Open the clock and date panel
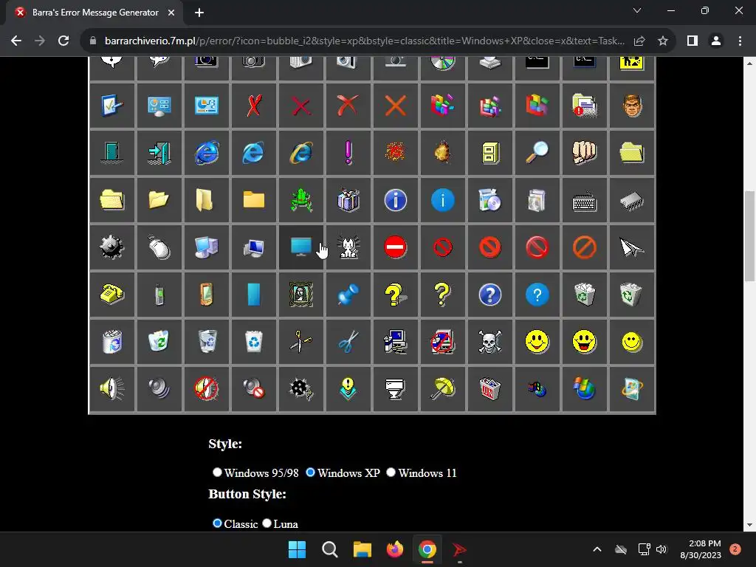756x567 pixels. (x=700, y=549)
